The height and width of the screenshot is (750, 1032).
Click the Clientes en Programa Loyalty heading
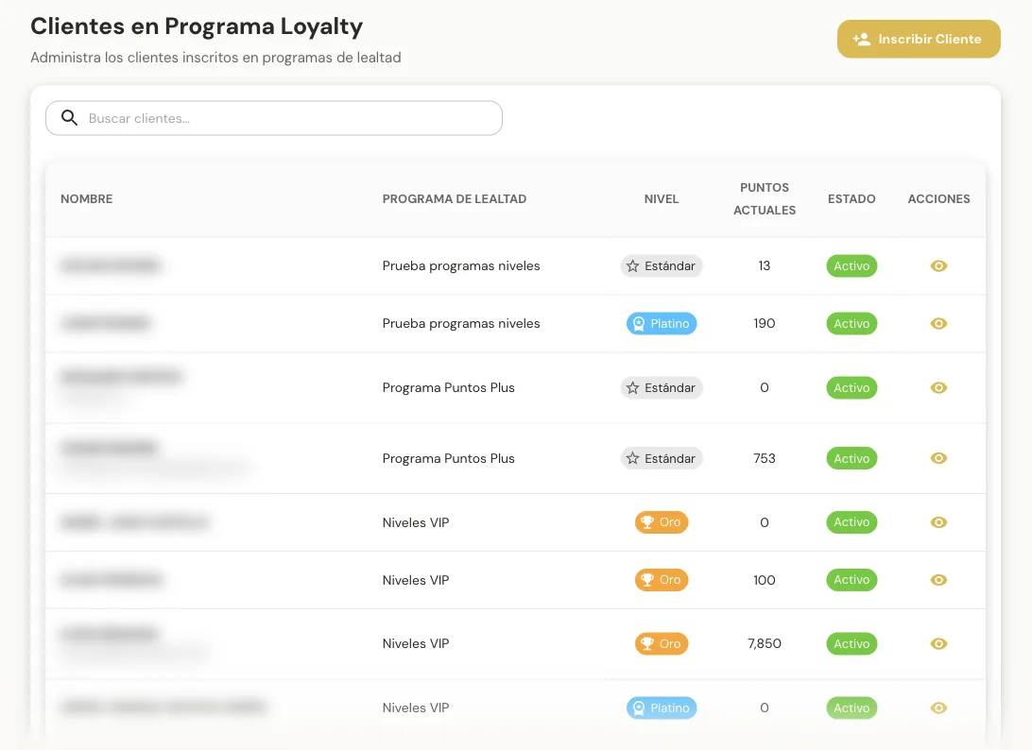197,26
